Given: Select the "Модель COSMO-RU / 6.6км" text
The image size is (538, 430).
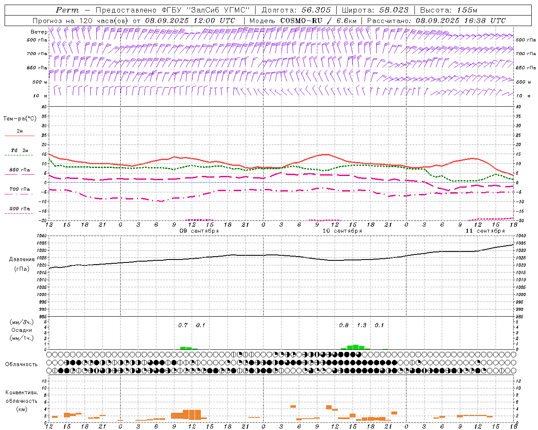Looking at the screenshot, I should pos(303,21).
